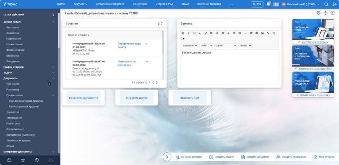Open favorites star in sidebar footer
Viewport: 339px width, 165px height.
coord(23,160)
